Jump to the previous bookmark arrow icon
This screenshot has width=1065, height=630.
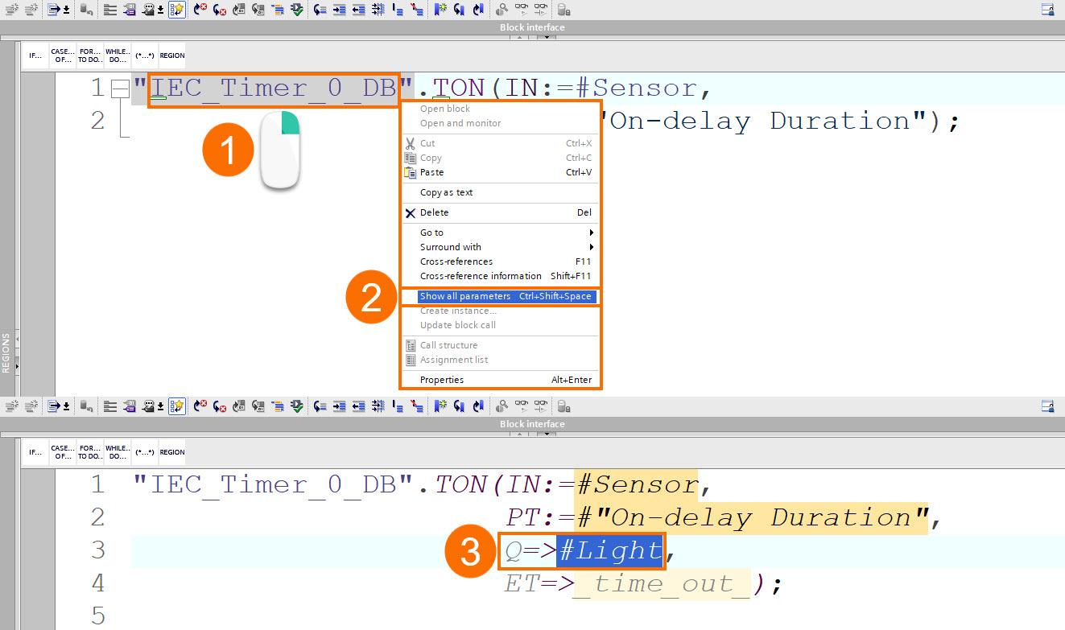coord(458,10)
